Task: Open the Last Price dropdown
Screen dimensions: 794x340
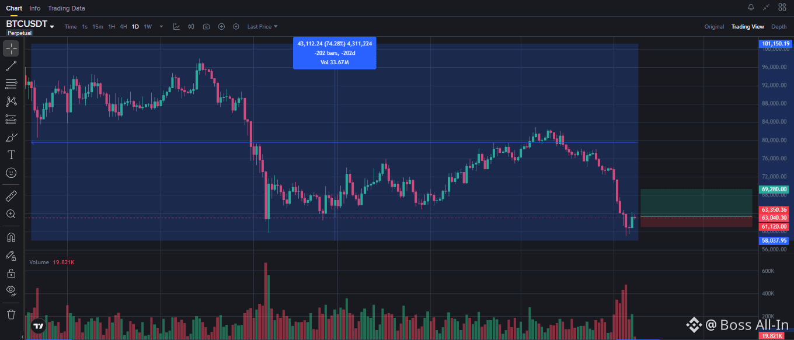Action: [x=262, y=26]
